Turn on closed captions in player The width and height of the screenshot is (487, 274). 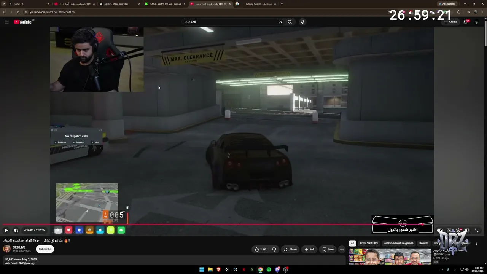pos(449,230)
